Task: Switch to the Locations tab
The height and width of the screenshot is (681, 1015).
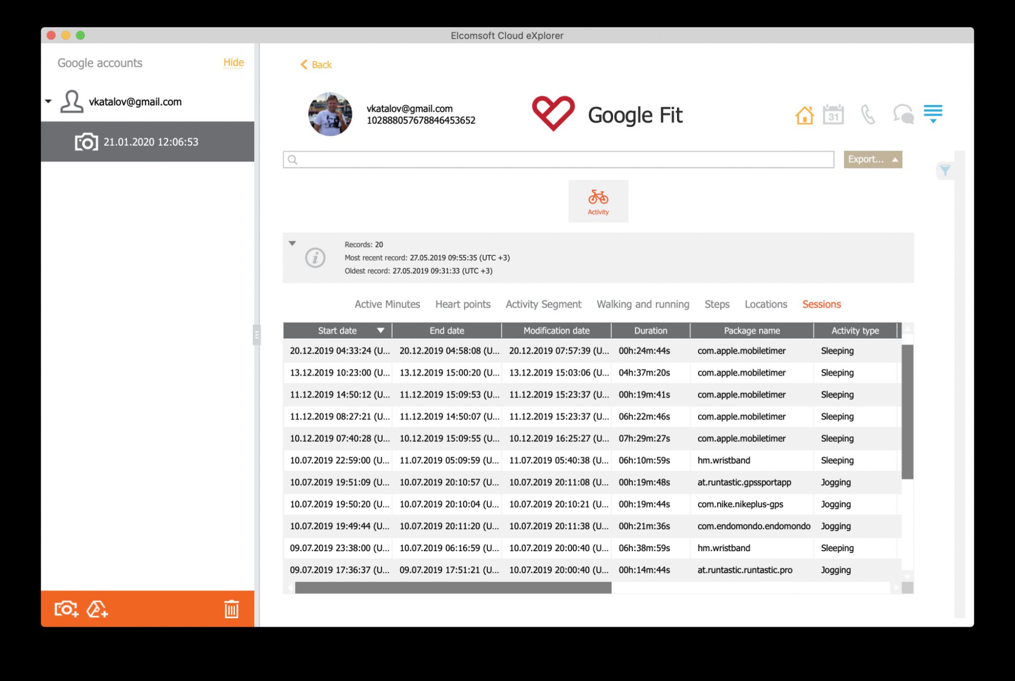Action: (x=765, y=304)
